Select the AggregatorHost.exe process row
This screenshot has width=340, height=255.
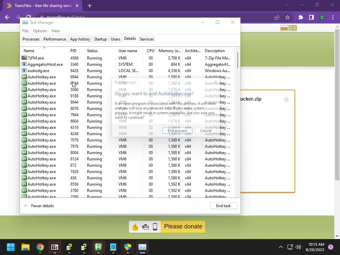pos(127,64)
